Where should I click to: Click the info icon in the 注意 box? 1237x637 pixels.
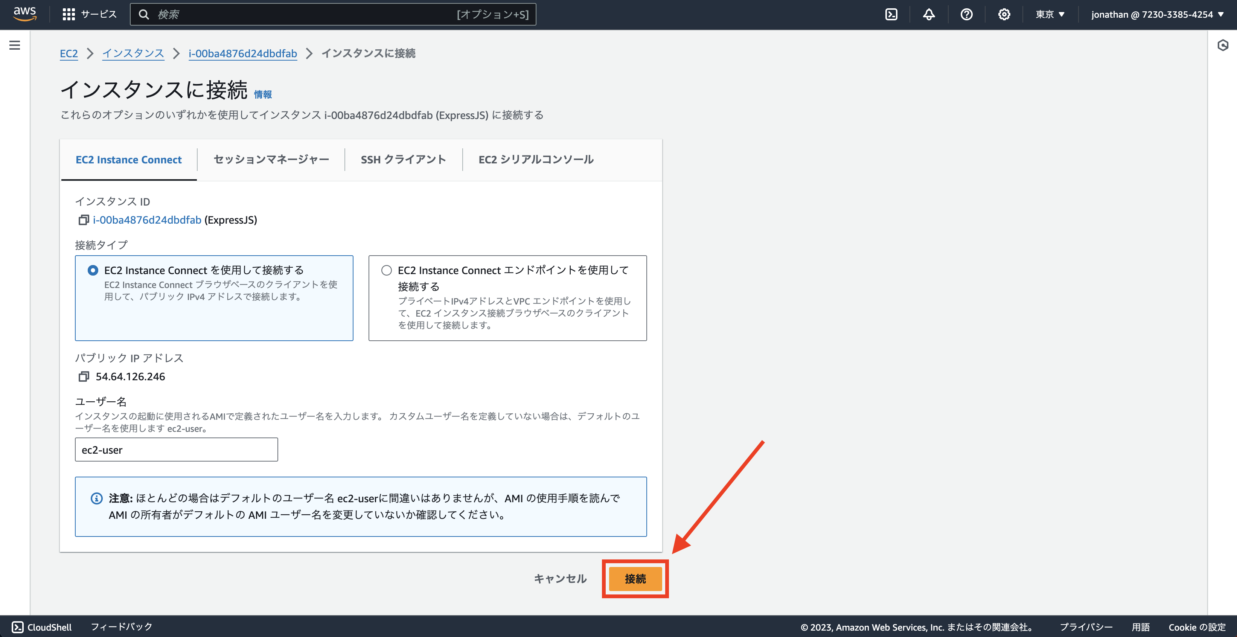click(x=96, y=499)
